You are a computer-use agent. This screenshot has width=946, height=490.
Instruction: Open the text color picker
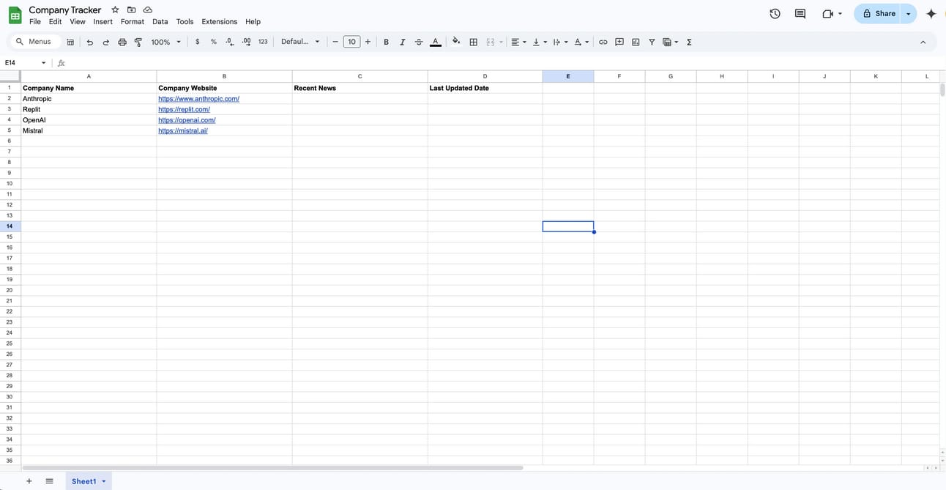(x=436, y=42)
